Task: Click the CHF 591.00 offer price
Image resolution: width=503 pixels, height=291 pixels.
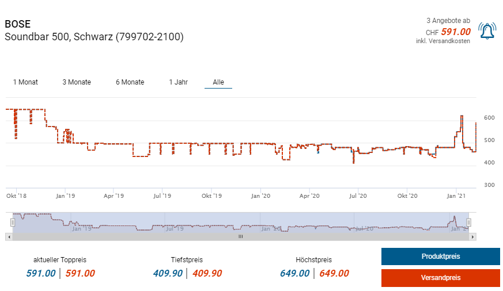Action: click(455, 32)
